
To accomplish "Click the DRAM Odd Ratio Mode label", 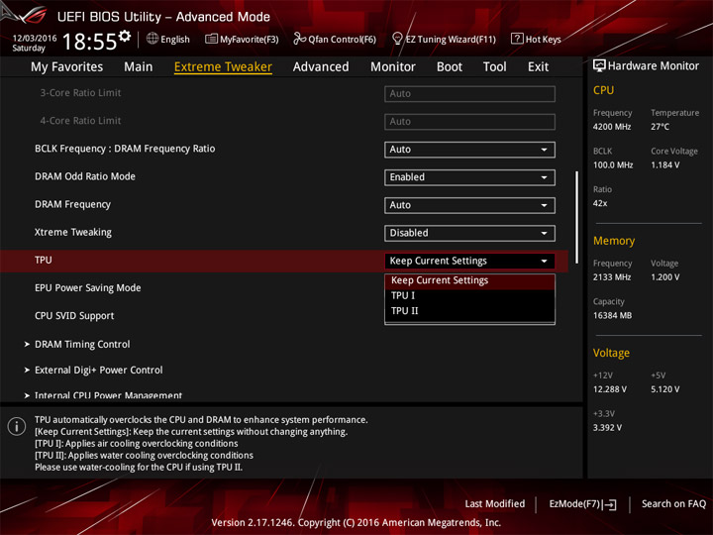I will pyautogui.click(x=85, y=176).
